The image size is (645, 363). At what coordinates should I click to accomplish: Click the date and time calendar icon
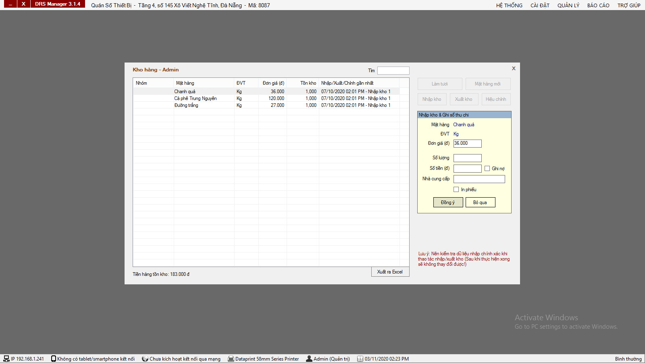(x=360, y=359)
